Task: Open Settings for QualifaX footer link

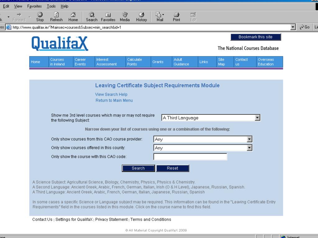Action: click(74, 220)
